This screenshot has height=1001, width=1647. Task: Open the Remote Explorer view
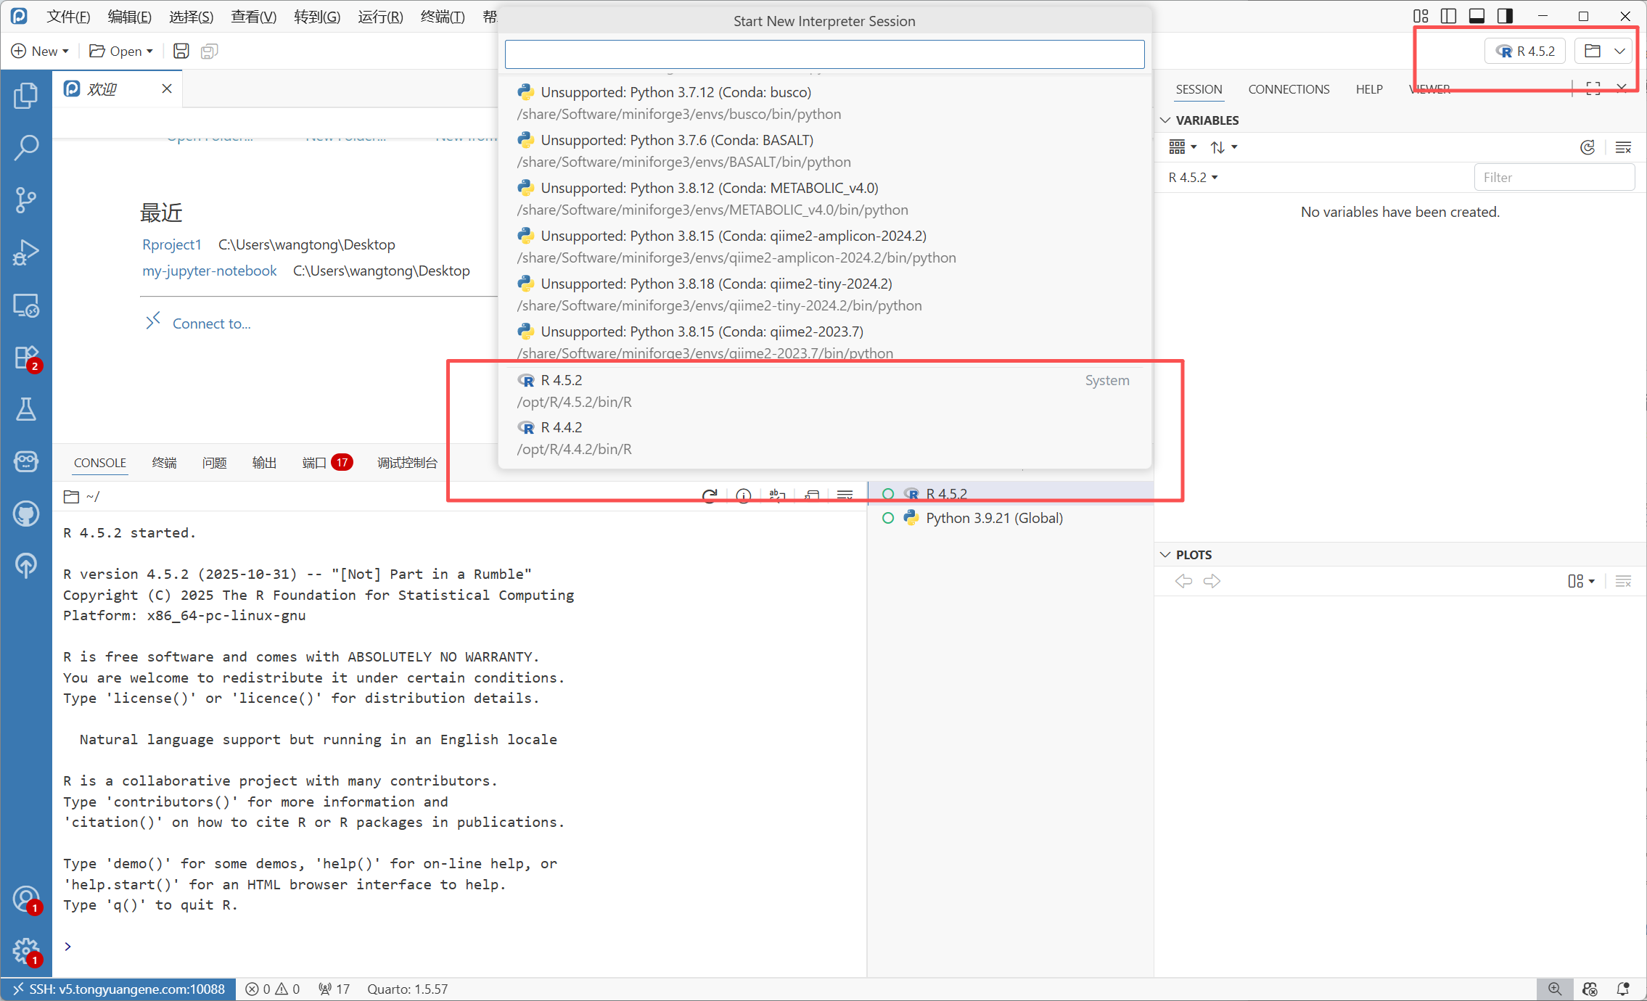26,305
